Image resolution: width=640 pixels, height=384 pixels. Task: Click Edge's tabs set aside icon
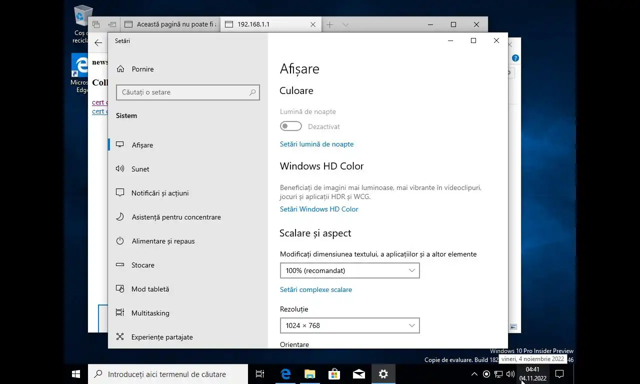96,24
